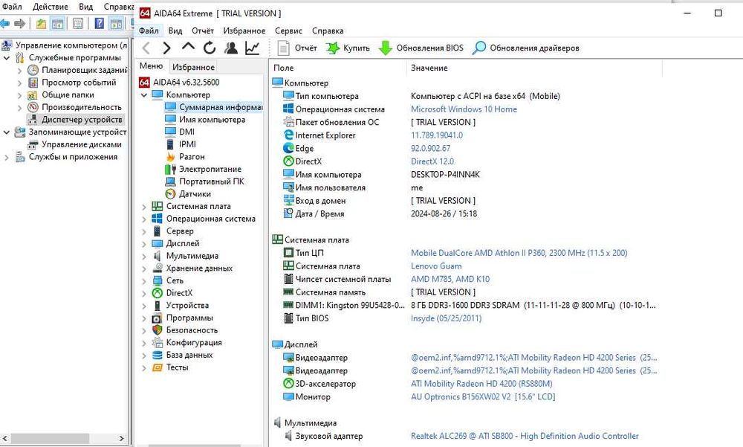Click the Устройства tree icon
743x447 pixels.
coord(157,305)
